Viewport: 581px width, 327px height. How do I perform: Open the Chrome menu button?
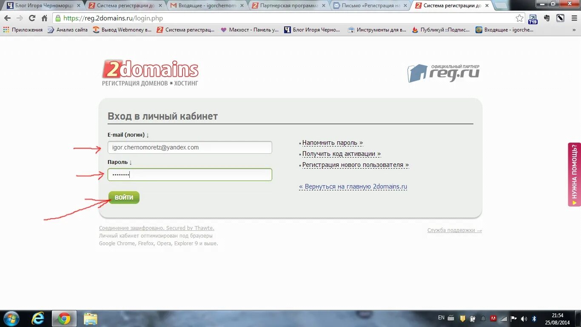tap(574, 18)
